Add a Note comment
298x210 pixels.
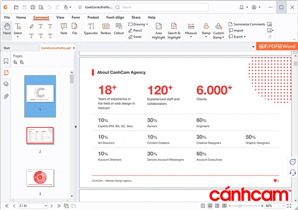tap(64, 29)
